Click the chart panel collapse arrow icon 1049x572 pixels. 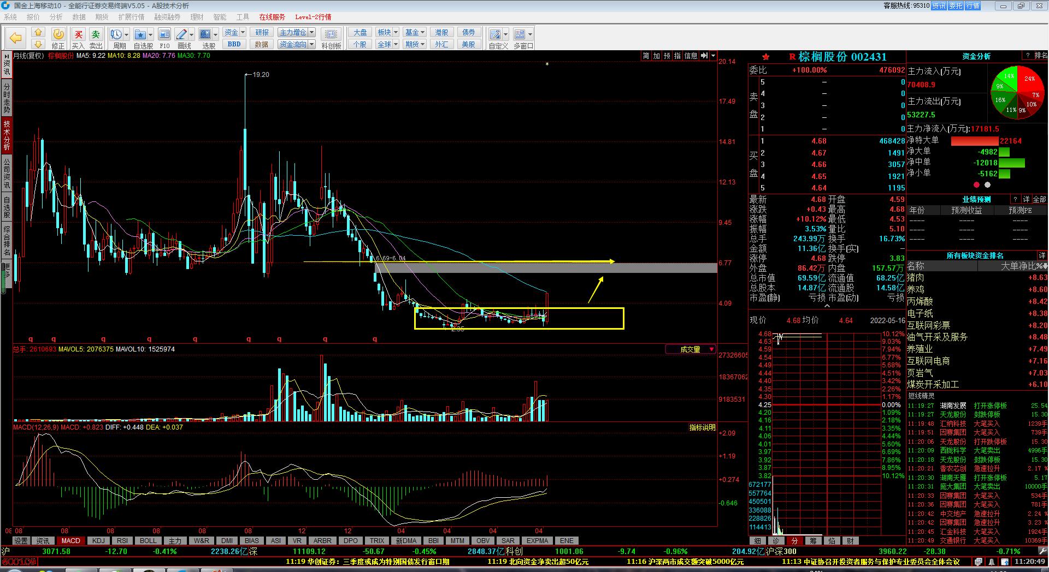coord(705,56)
